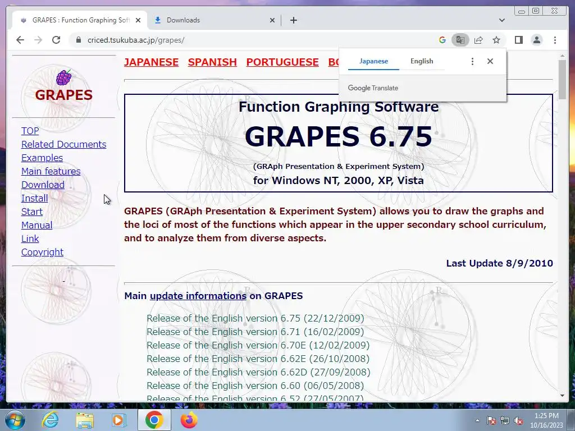Screen dimensions: 575x431
Task: Share this page using share icon
Action: [478, 40]
